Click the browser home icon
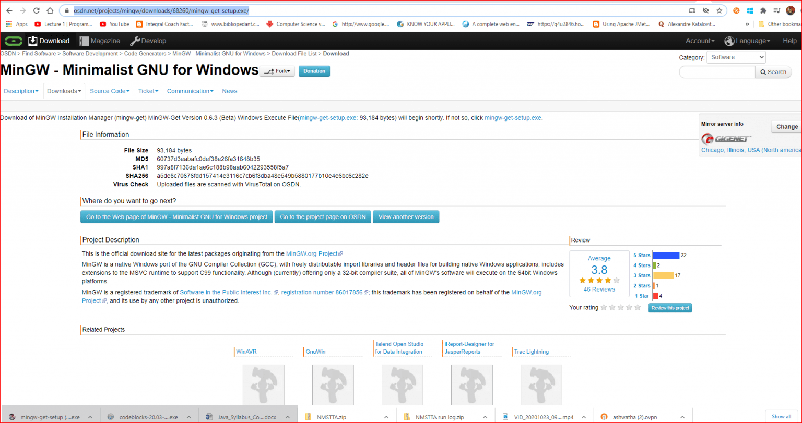The height and width of the screenshot is (423, 802). [50, 10]
